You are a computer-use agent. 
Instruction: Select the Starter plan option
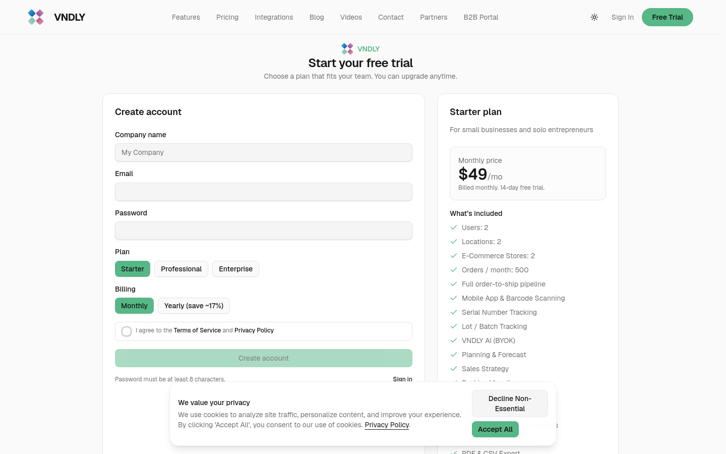click(x=133, y=269)
